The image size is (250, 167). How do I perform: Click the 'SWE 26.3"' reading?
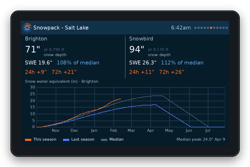(143, 63)
